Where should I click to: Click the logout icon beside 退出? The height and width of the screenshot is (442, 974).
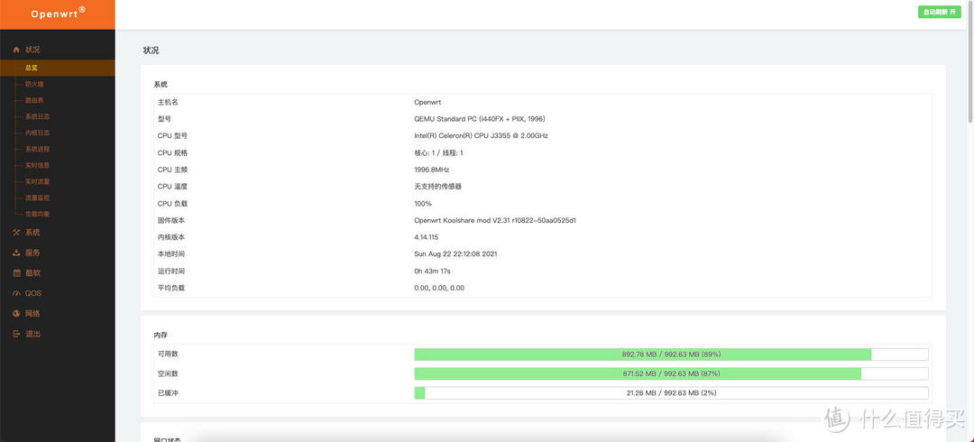[x=17, y=334]
